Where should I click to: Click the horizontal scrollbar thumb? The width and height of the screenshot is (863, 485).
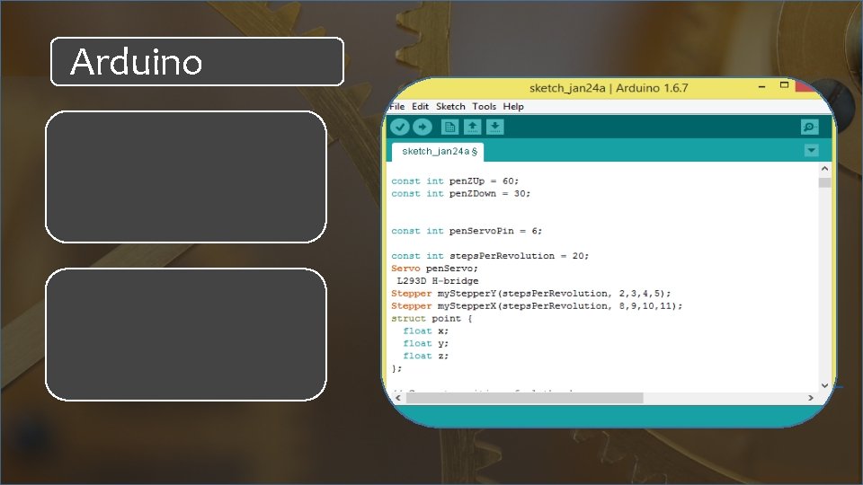pyautogui.click(x=524, y=398)
